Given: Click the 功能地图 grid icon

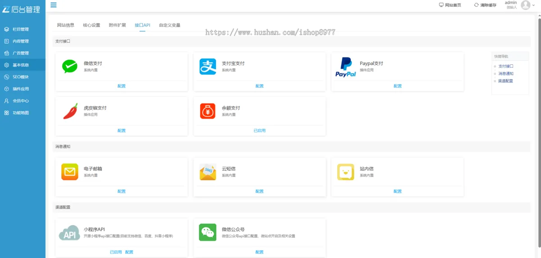Looking at the screenshot, I should (7, 113).
